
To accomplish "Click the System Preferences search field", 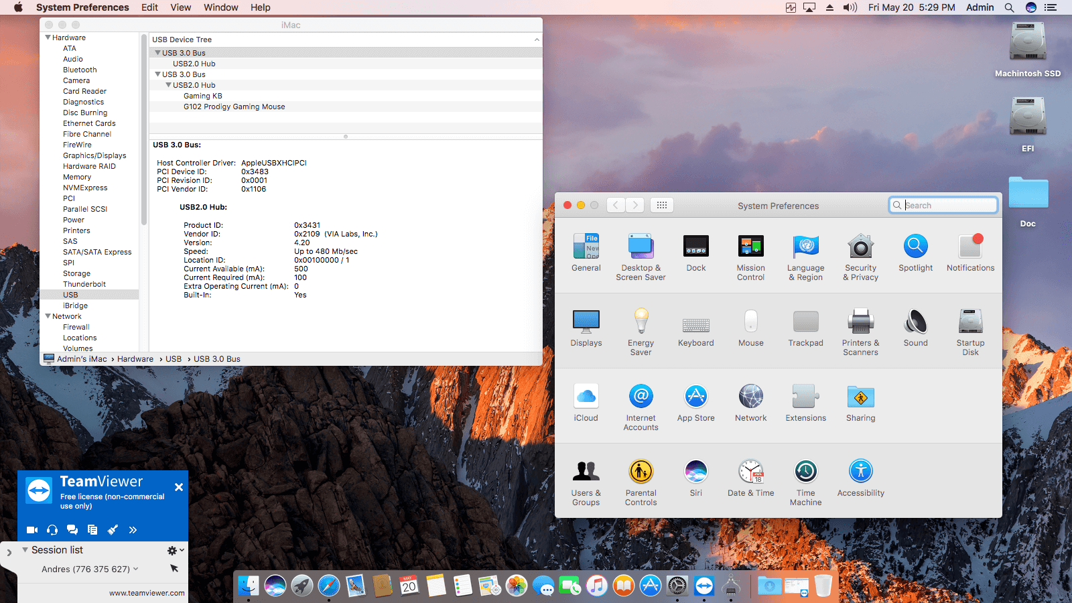I will (943, 205).
